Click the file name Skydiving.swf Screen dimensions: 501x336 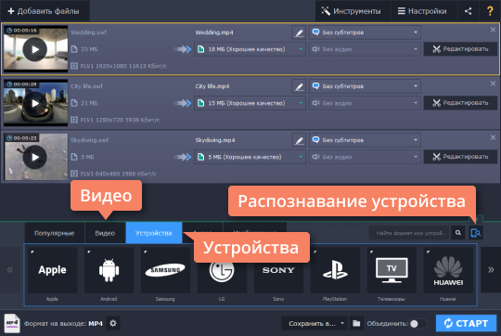(89, 140)
